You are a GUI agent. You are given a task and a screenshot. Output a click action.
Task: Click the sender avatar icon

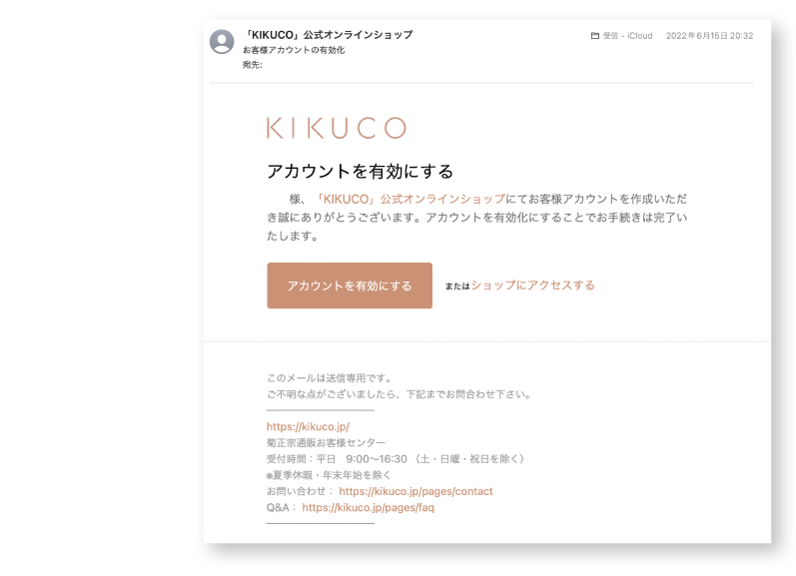point(222,42)
